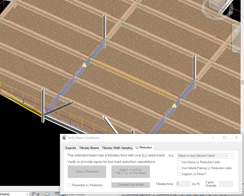
Task: Expand the KLL element factor dropdown arrow
Action: click(232, 156)
